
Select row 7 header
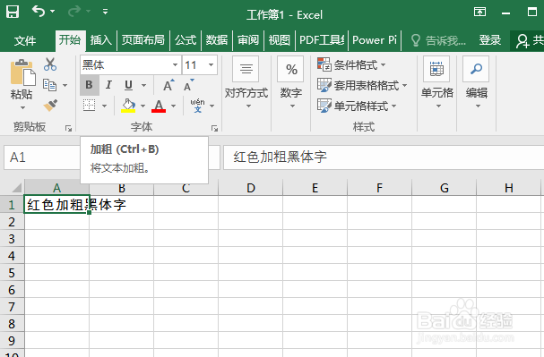(12, 307)
